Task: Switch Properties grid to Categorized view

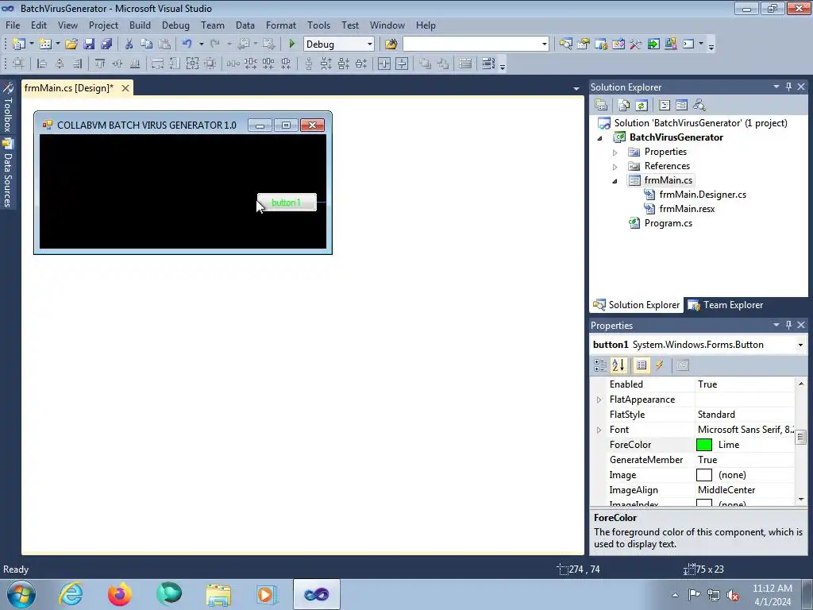Action: [x=600, y=365]
